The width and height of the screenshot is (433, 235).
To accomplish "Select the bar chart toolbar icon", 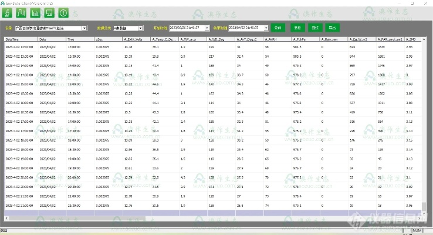I will (x=36, y=12).
